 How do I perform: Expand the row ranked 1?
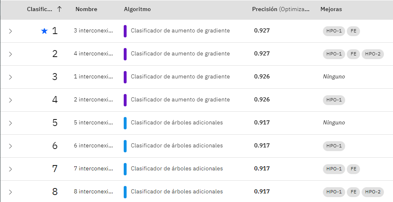coord(10,31)
